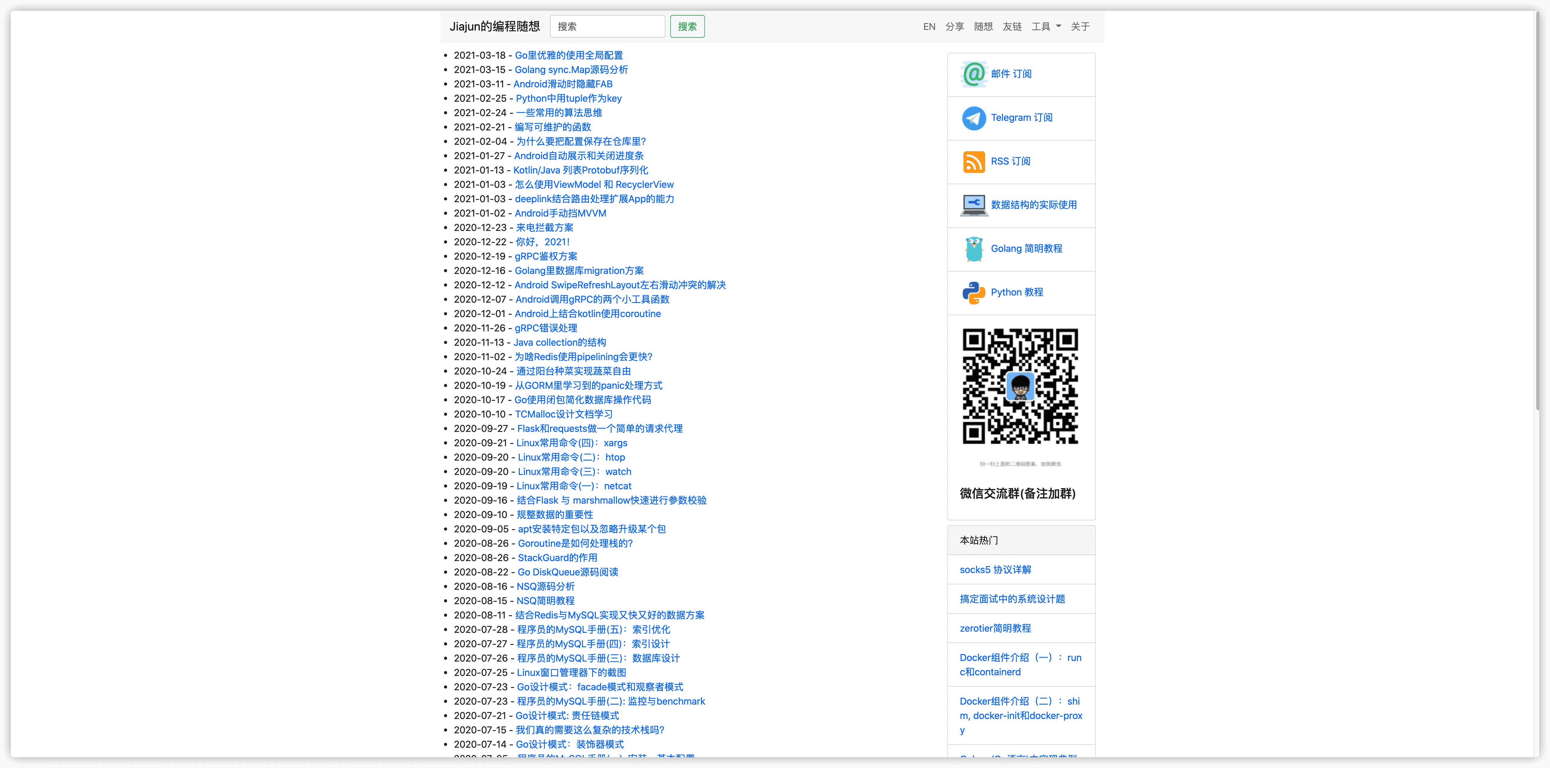Open post 怎么使用ViewModel 和 RecyclerView
The height and width of the screenshot is (768, 1550).
pyautogui.click(x=594, y=185)
